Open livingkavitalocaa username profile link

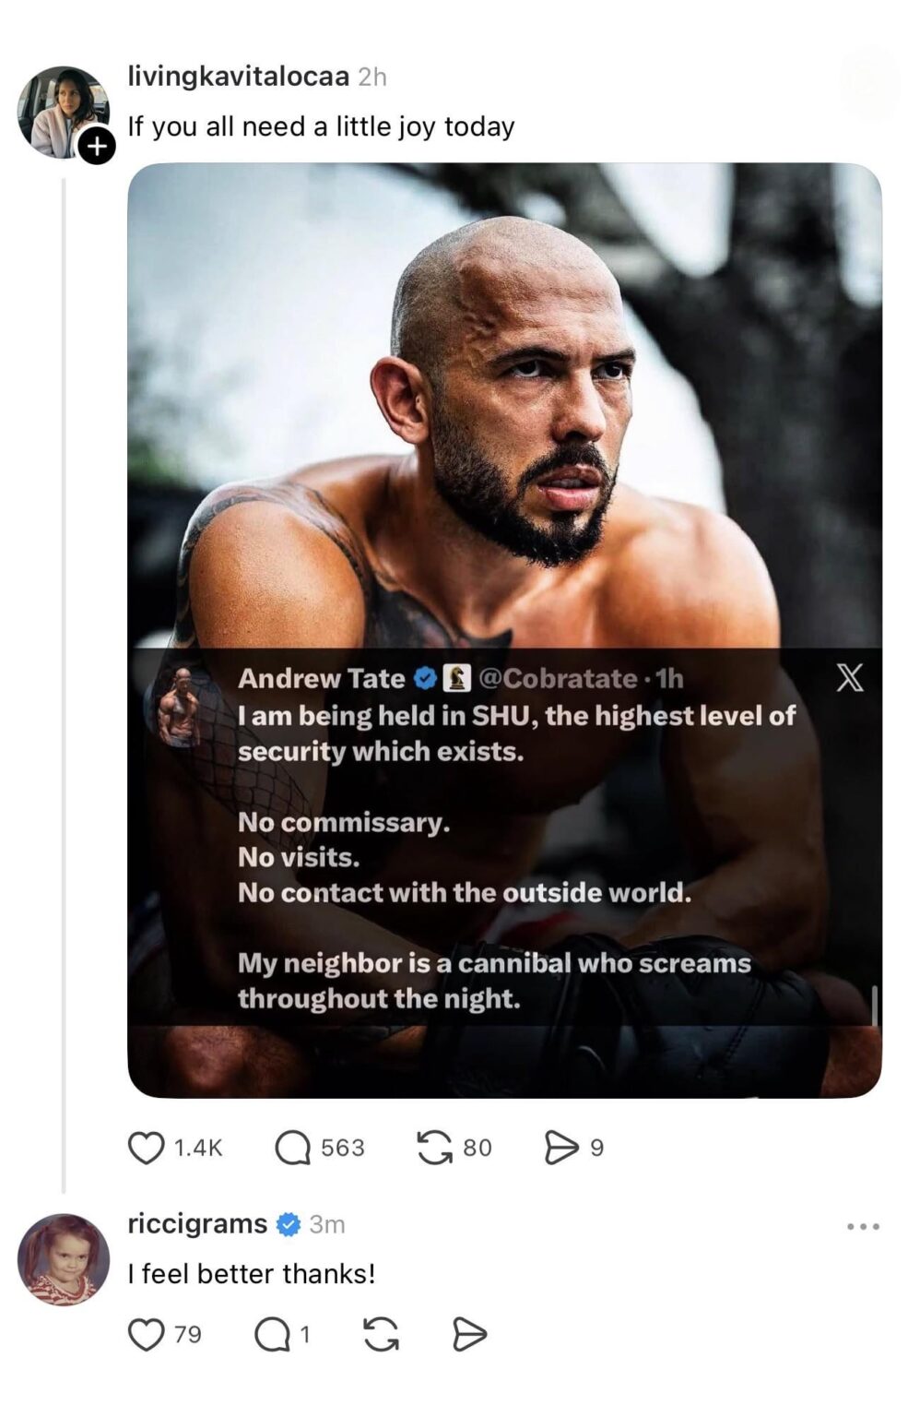238,77
